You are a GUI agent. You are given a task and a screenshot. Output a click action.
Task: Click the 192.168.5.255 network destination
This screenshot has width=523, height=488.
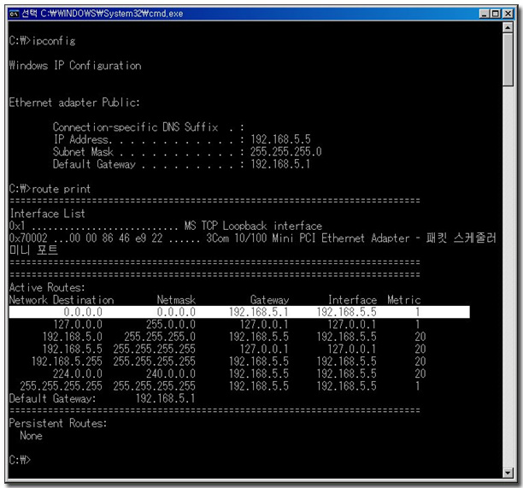(x=67, y=362)
